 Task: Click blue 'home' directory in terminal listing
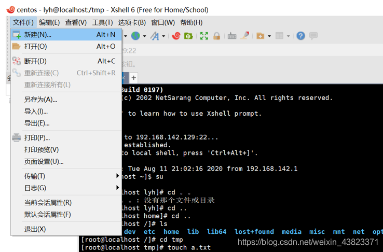point(171,232)
